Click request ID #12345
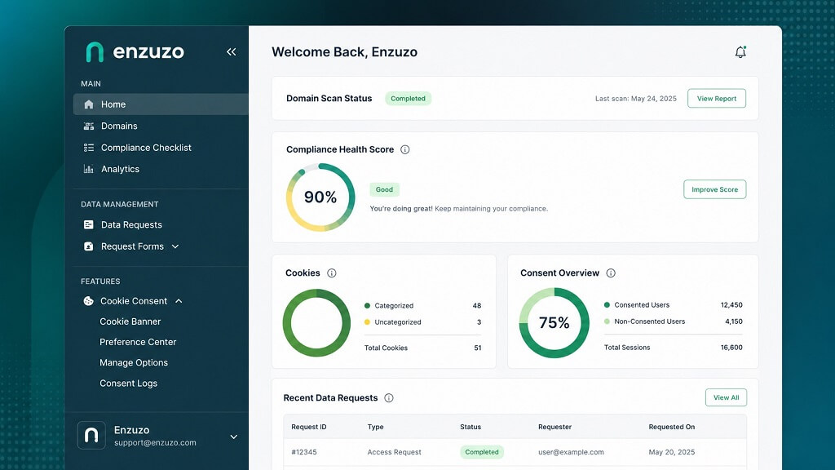 point(304,452)
